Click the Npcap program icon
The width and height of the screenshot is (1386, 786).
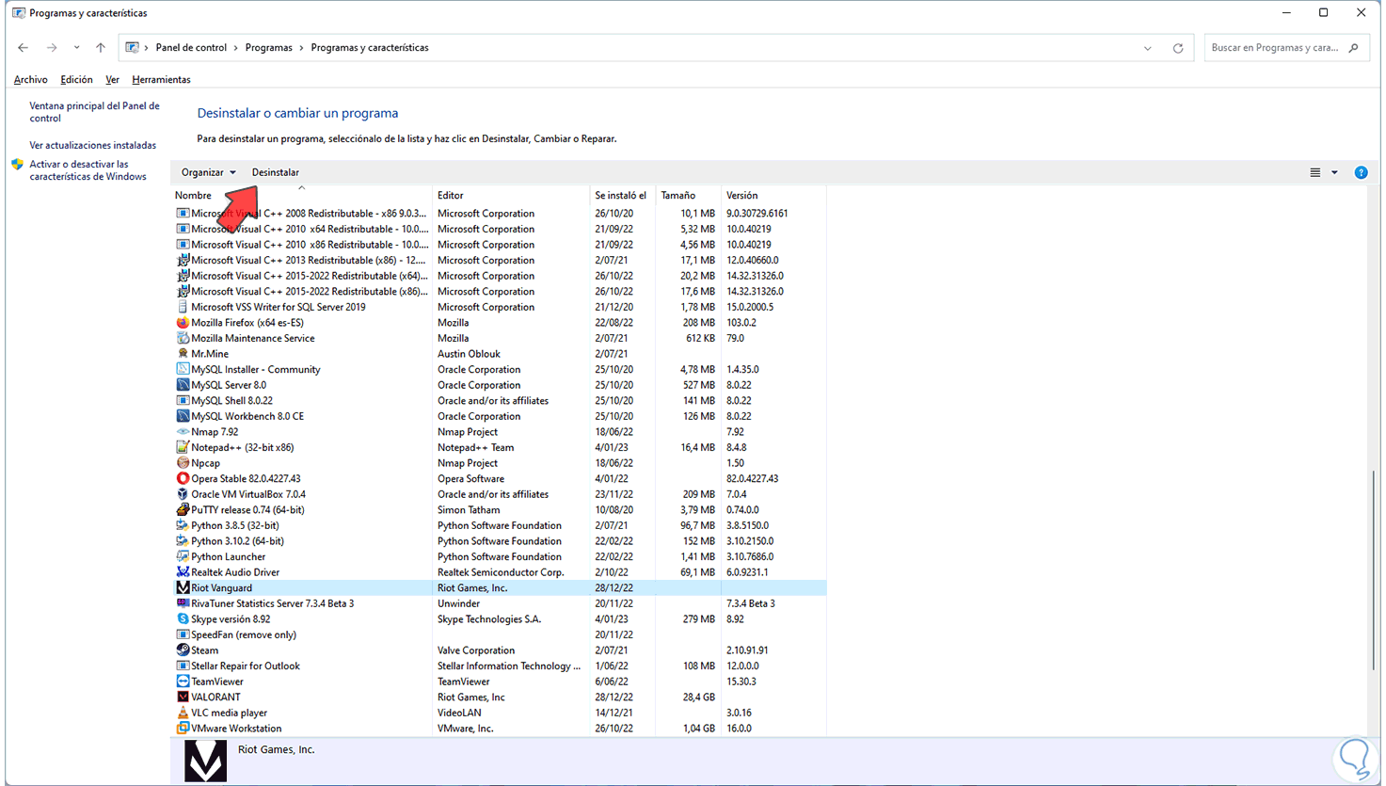pyautogui.click(x=183, y=463)
